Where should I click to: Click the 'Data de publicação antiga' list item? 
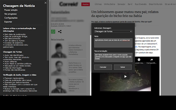click(x=15, y=37)
